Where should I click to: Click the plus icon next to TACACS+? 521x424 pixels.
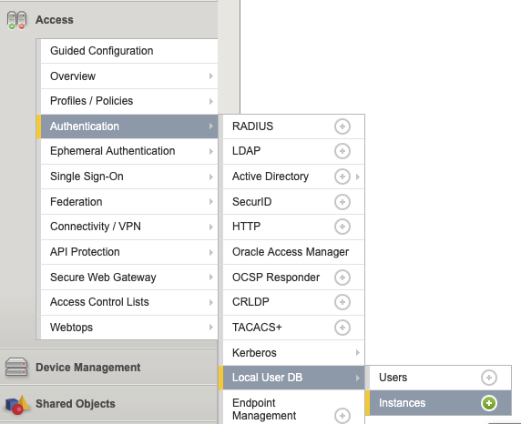(342, 328)
